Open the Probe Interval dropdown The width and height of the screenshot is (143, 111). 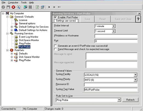pos(113,26)
